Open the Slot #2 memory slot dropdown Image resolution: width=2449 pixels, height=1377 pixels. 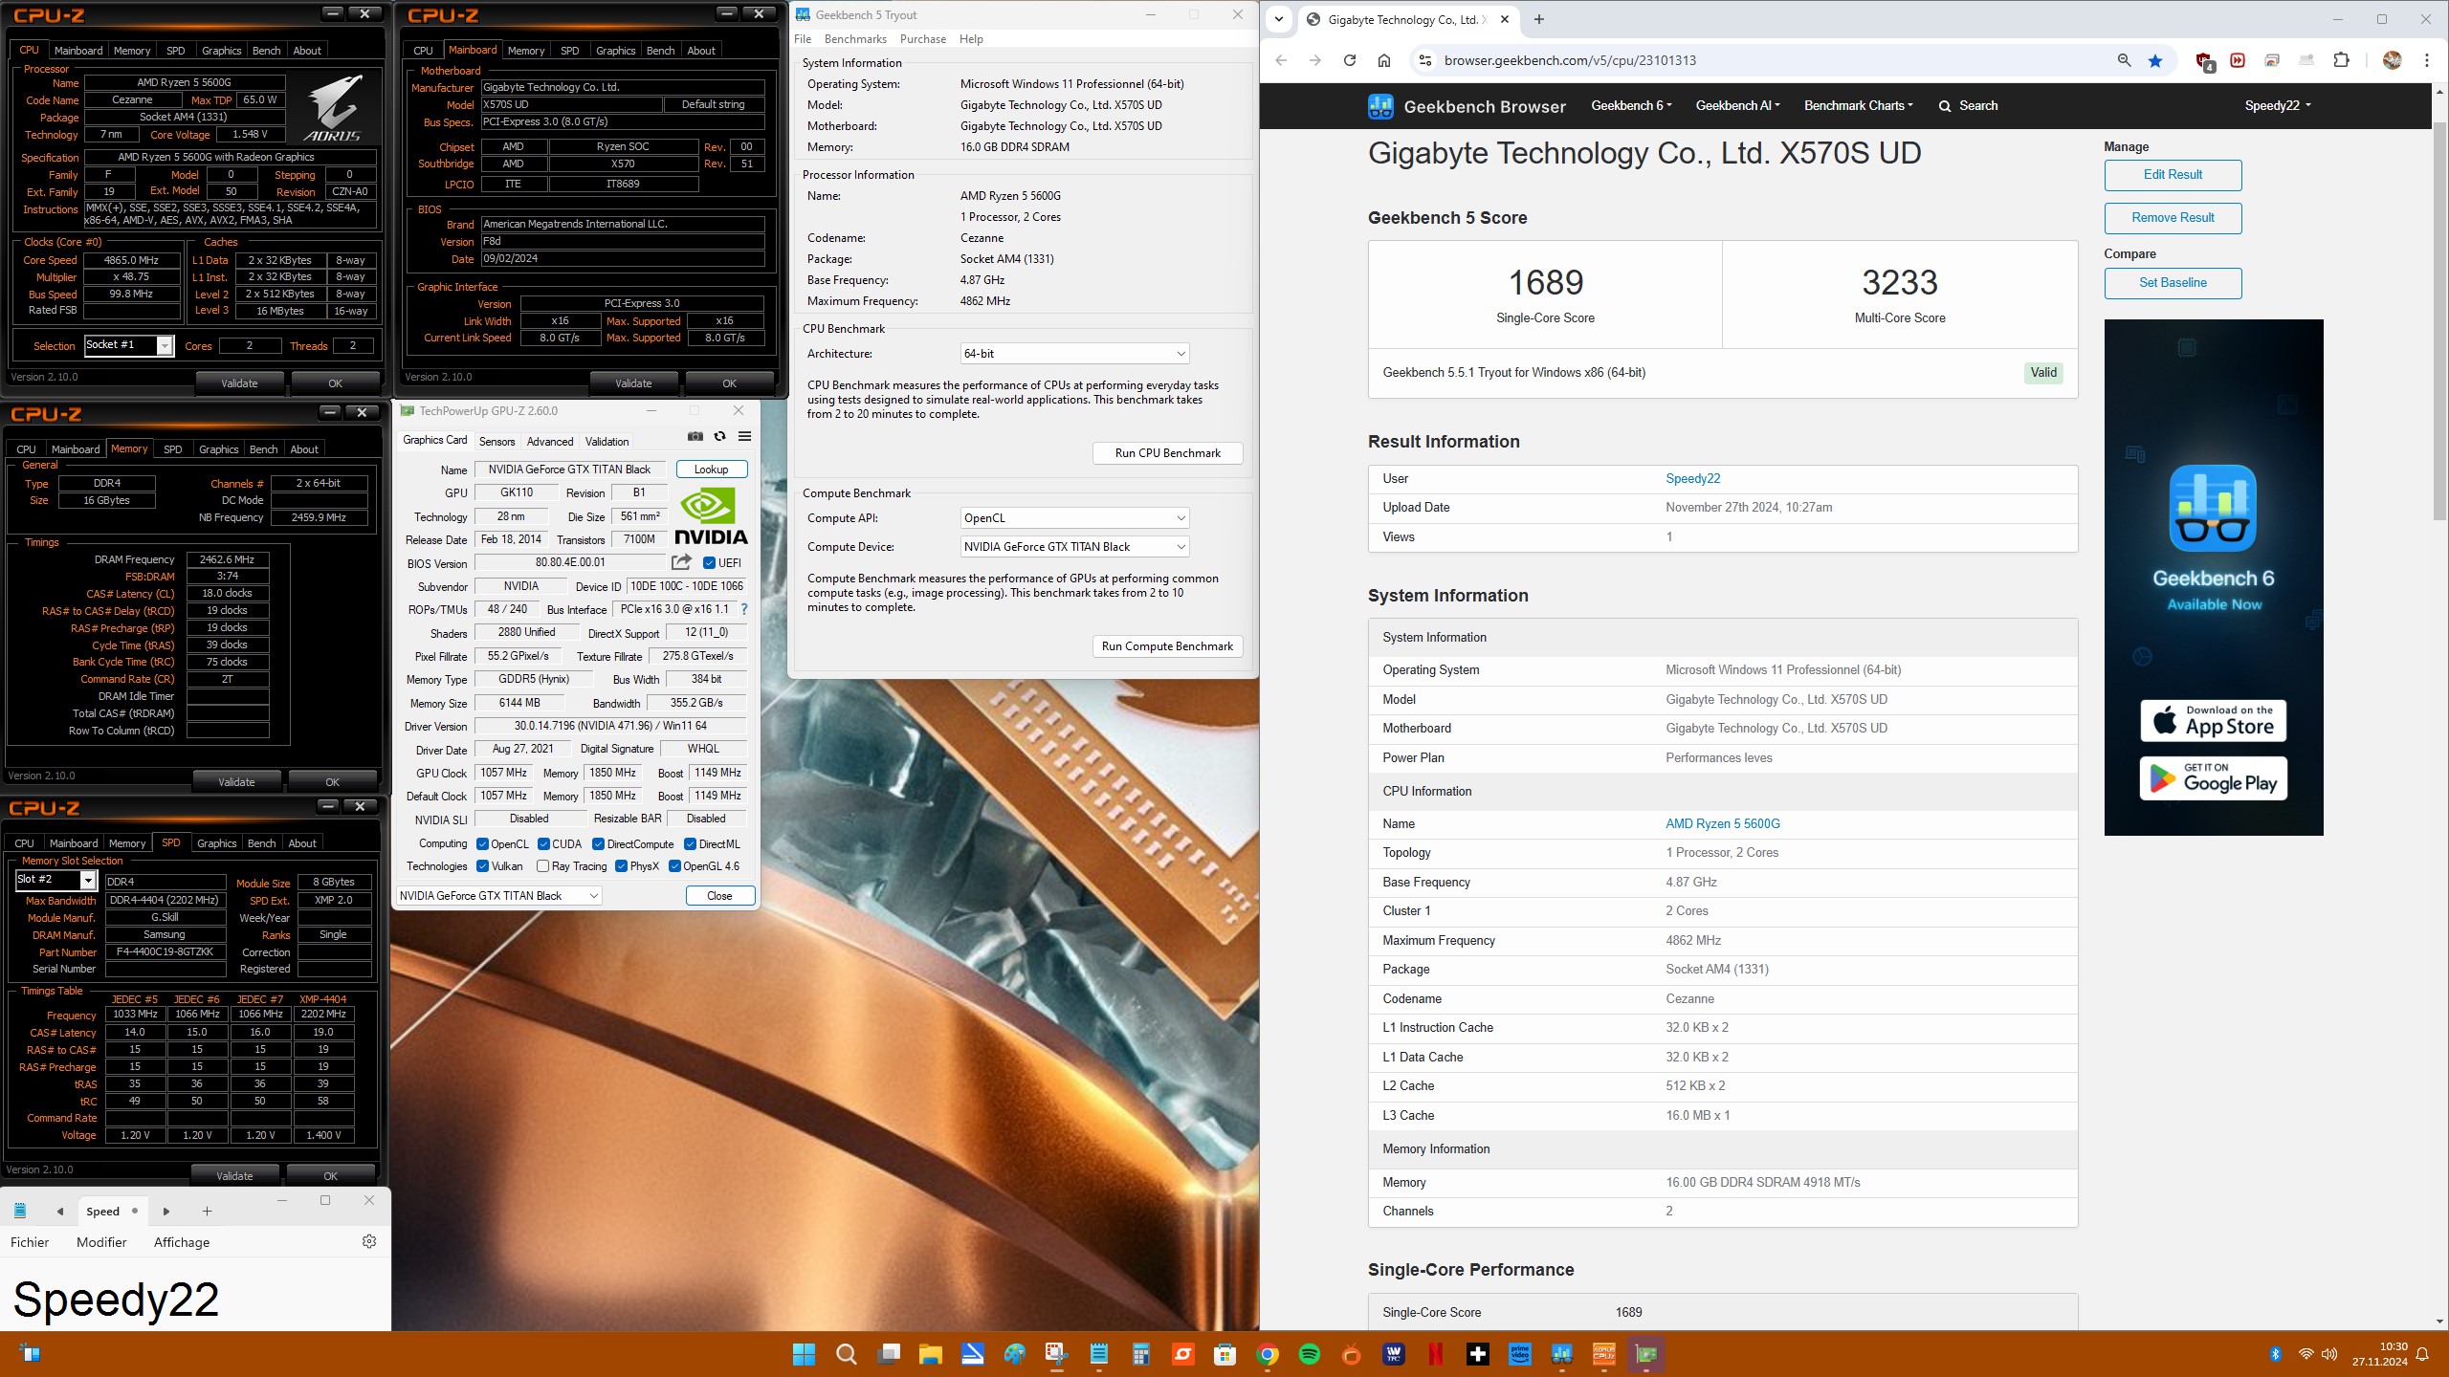[x=56, y=880]
